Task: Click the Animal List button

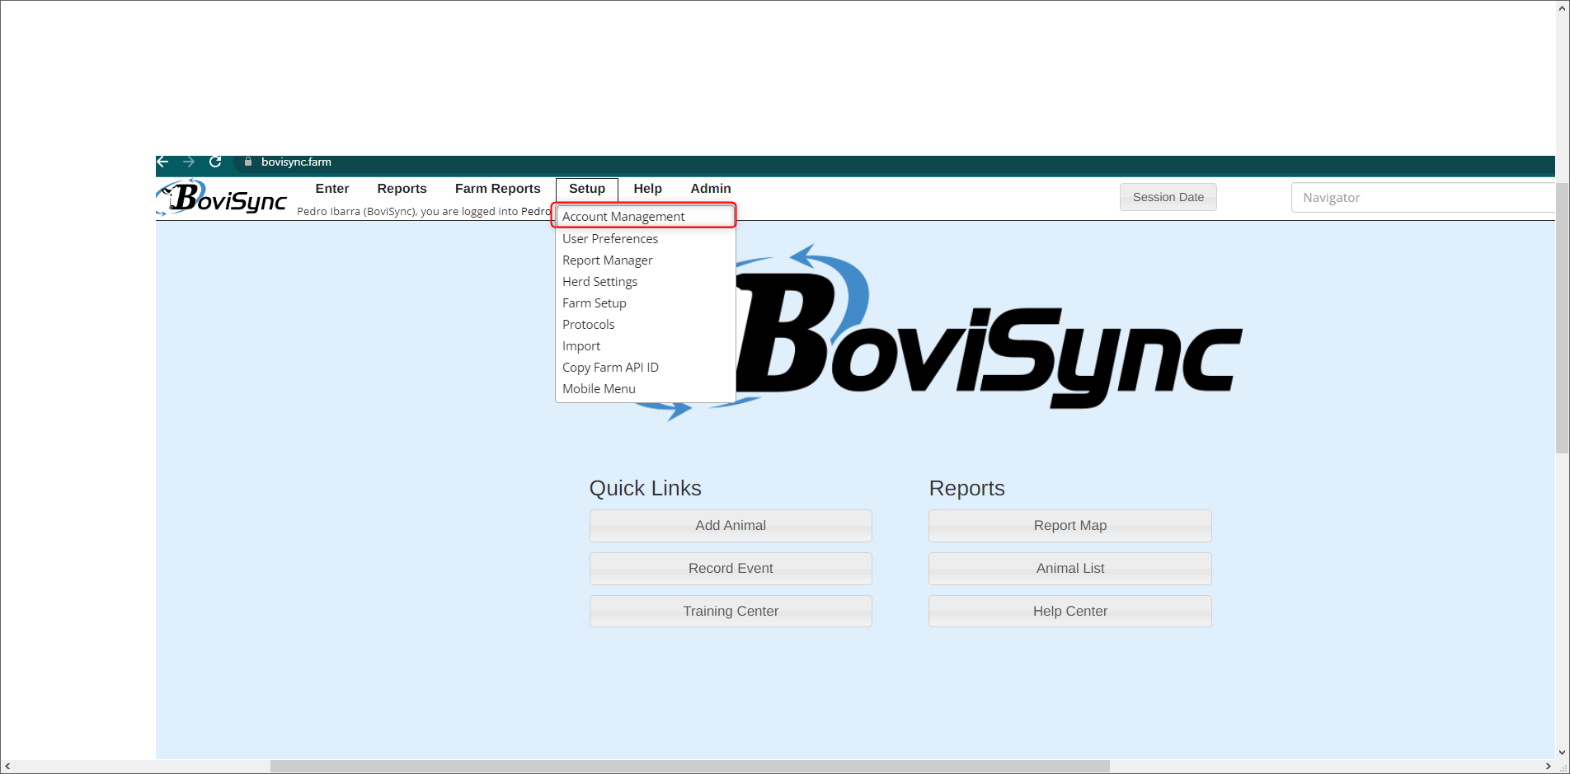Action: tap(1070, 569)
